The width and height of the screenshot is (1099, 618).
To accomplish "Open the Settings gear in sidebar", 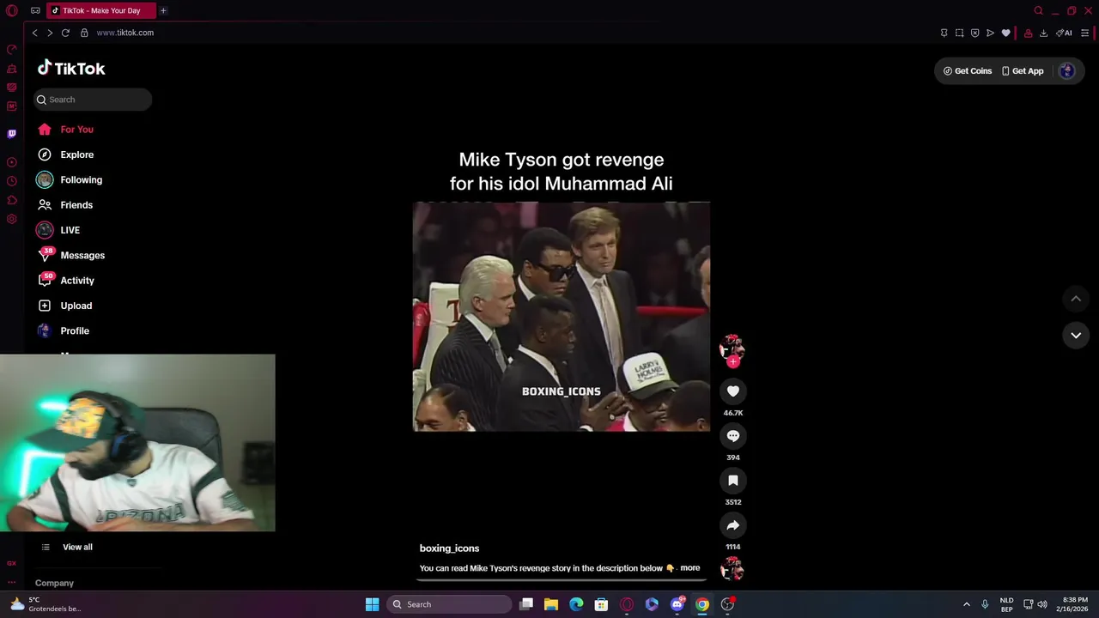I will tap(12, 219).
